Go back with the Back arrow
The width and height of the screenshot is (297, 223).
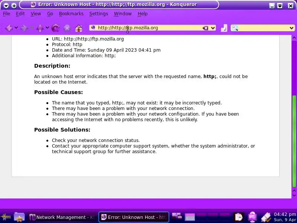pos(9,28)
